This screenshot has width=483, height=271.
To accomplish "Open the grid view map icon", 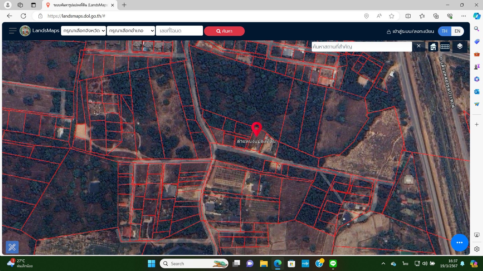I will (x=445, y=47).
